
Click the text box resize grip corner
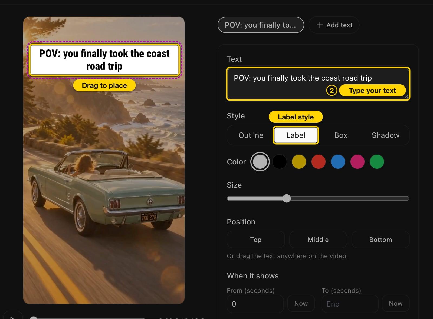(406, 97)
